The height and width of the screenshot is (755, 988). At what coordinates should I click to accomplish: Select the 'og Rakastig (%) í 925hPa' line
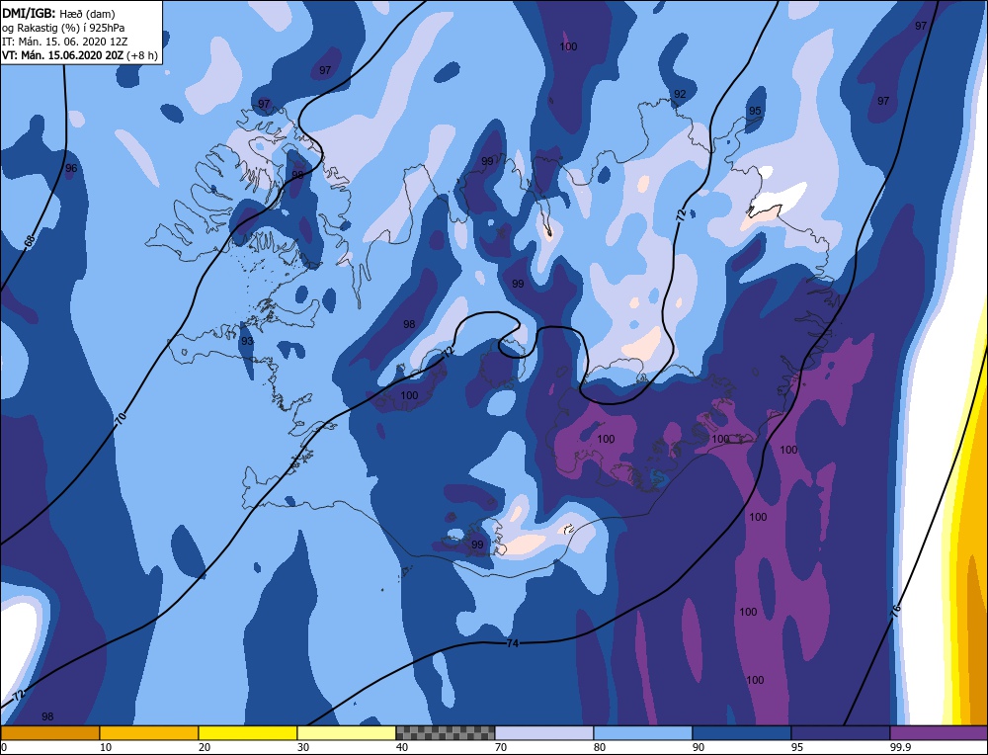(63, 28)
